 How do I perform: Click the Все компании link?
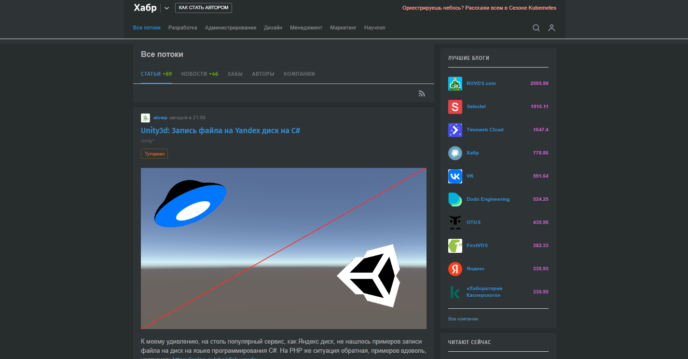coord(463,319)
